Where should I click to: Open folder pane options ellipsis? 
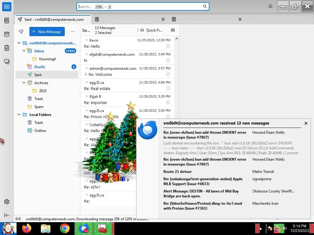point(73,32)
